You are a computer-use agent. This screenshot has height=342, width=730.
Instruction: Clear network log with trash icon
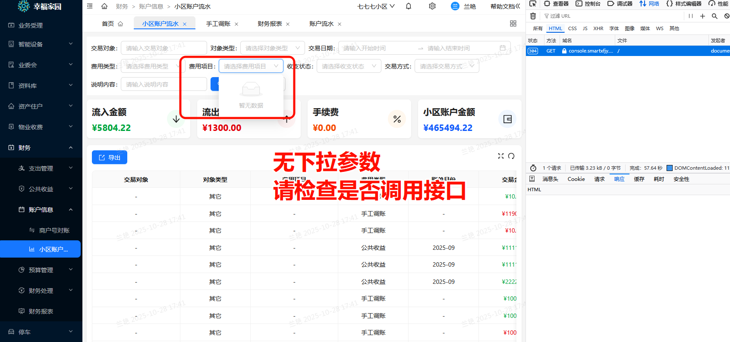pos(533,16)
